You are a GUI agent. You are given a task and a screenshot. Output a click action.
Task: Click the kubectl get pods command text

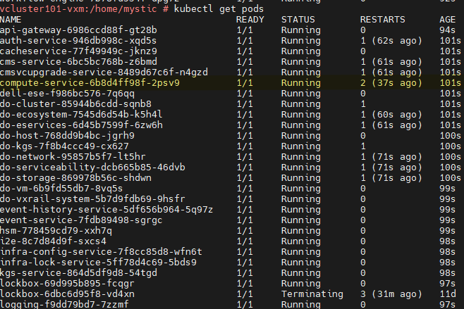click(219, 9)
